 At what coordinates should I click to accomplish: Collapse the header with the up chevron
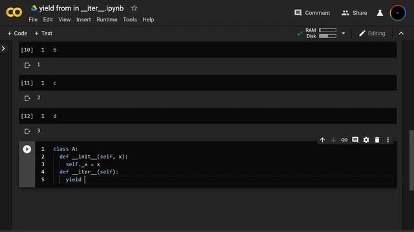tap(401, 34)
